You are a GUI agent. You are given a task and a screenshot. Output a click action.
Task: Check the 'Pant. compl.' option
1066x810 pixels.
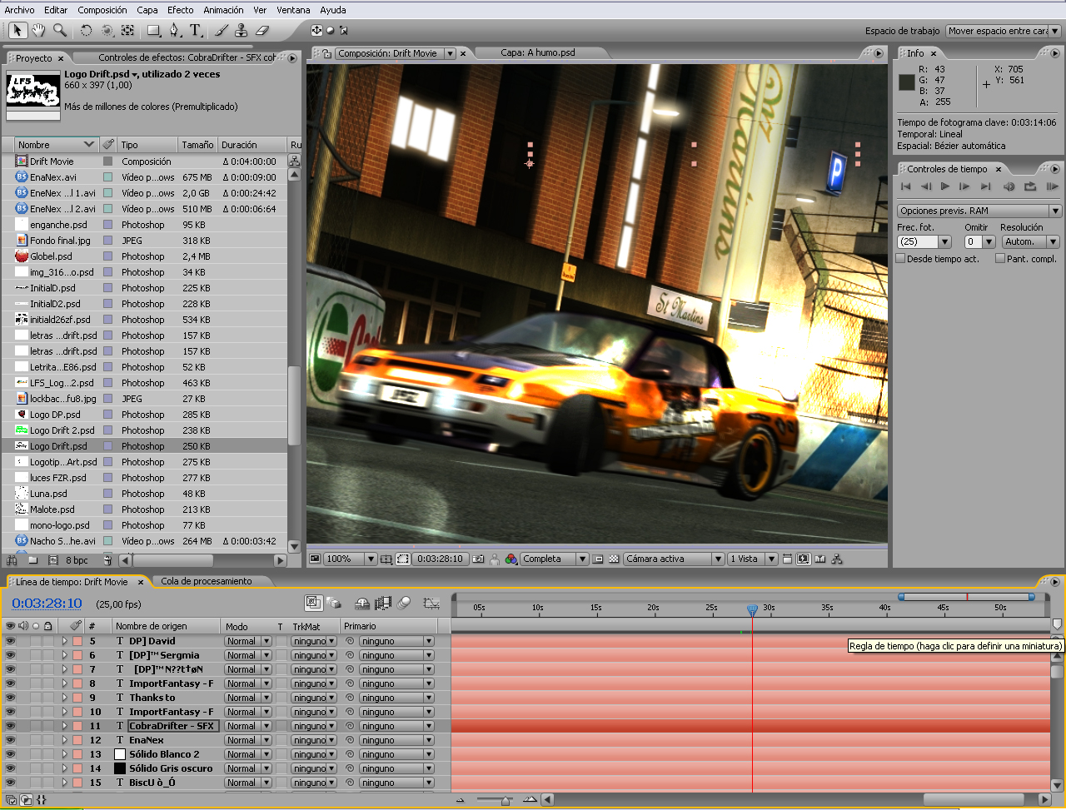tap(1000, 259)
